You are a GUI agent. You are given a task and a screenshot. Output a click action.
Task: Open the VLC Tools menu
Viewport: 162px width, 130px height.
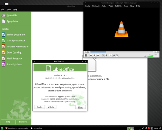126,6
